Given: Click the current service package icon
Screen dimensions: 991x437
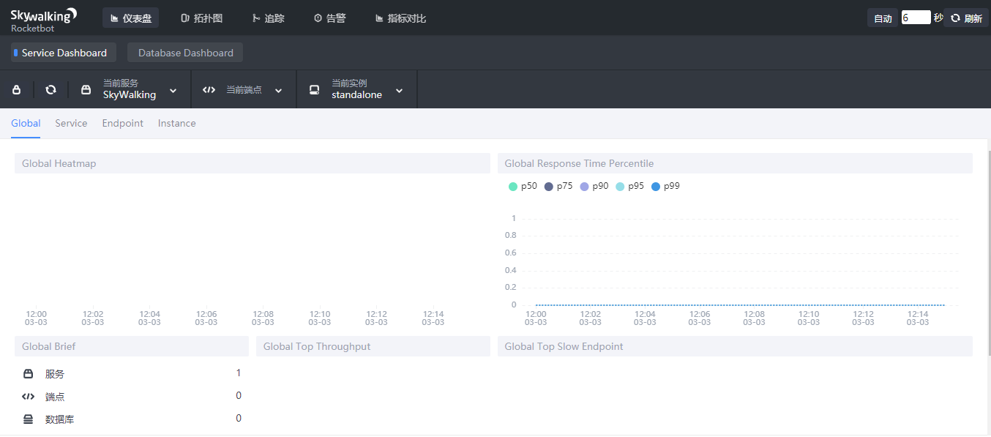Looking at the screenshot, I should (86, 90).
